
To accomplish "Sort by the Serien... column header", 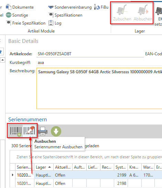I will 25,167.
